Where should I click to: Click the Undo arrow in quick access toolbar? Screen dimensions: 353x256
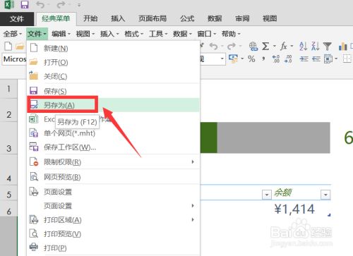(40, 4)
